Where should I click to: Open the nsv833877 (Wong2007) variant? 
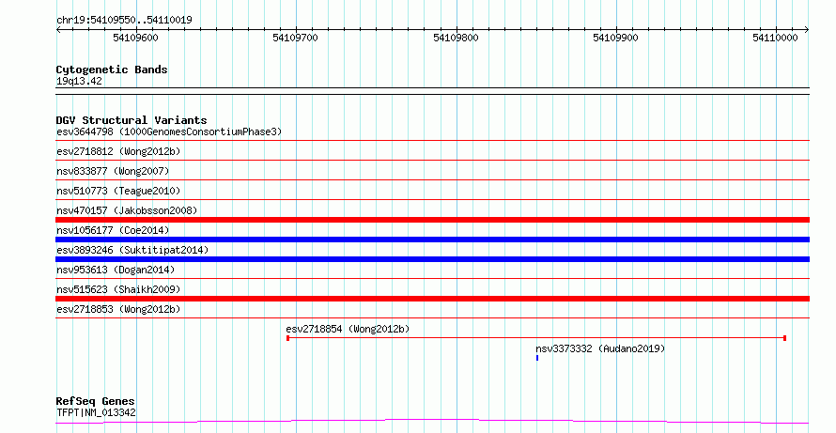click(x=113, y=171)
